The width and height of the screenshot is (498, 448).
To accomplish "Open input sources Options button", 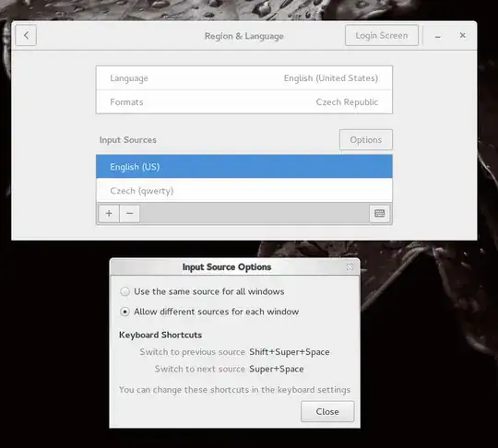I will (x=366, y=140).
